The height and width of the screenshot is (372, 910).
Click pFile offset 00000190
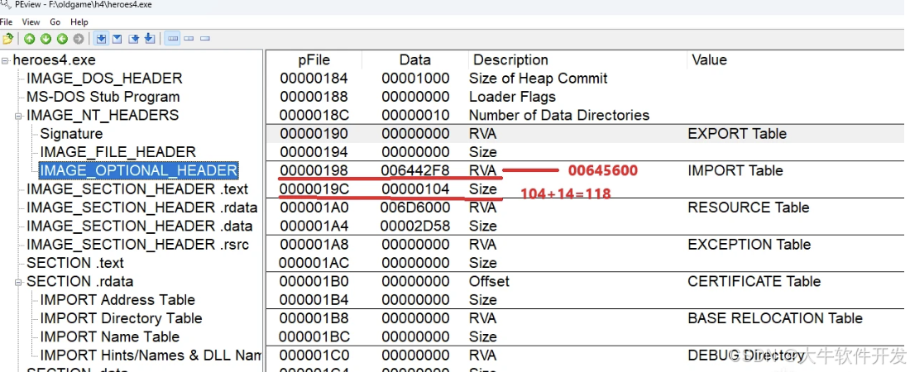pyautogui.click(x=314, y=134)
